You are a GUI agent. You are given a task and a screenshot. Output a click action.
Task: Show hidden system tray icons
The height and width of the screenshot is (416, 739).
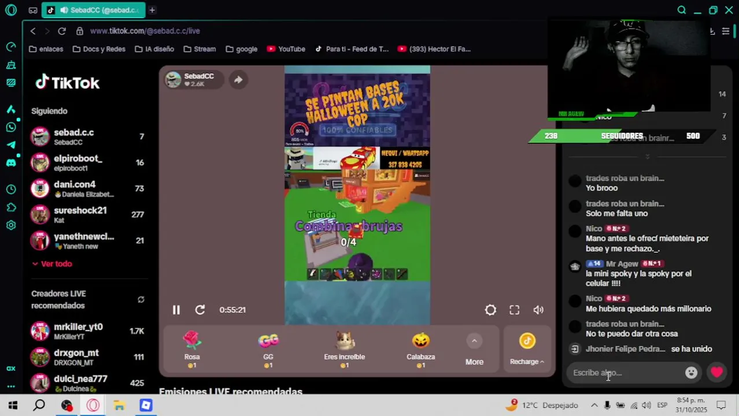[594, 405]
